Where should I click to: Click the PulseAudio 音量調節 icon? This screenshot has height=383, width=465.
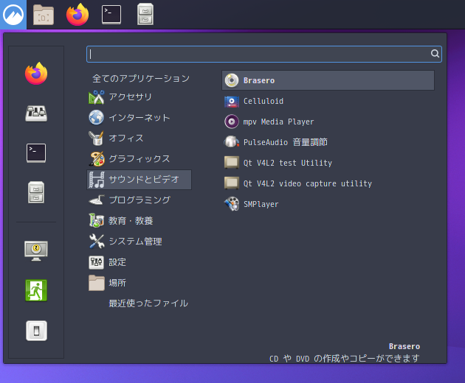(231, 142)
